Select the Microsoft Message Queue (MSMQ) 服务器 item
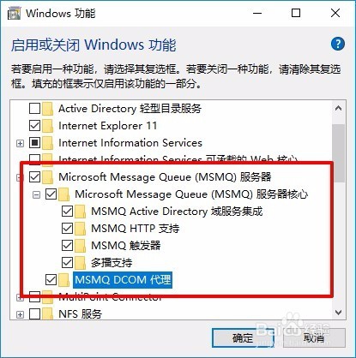 click(x=165, y=177)
